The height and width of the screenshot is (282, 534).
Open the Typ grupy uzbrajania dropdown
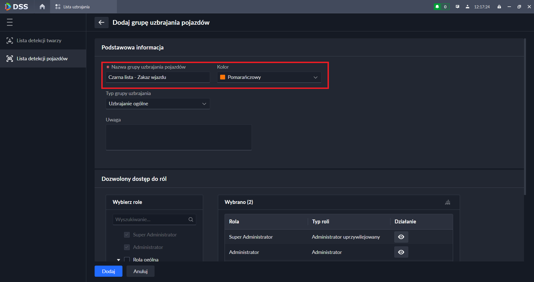pyautogui.click(x=158, y=104)
